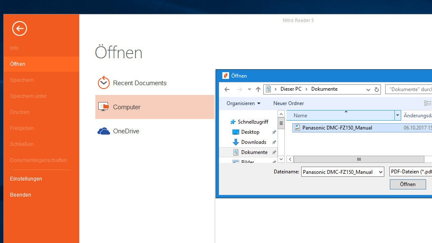This screenshot has width=432, height=243.
Task: Click the horizontal scrollbar in the file list
Action: tap(359, 159)
